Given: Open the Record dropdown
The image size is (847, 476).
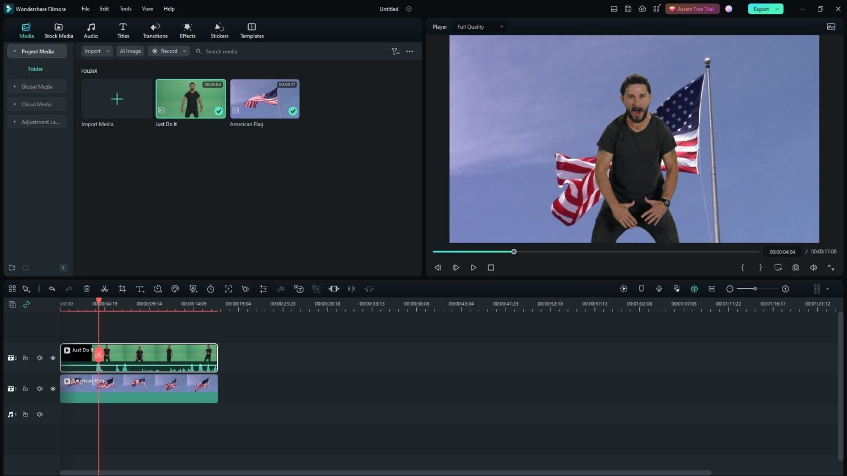Looking at the screenshot, I should pyautogui.click(x=169, y=51).
